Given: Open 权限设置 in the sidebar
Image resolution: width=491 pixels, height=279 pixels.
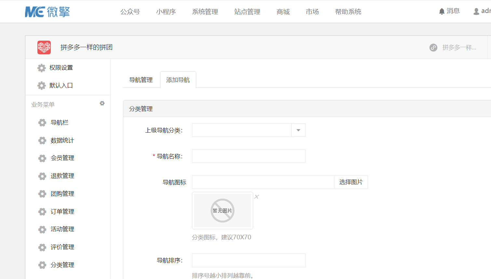Looking at the screenshot, I should 61,68.
